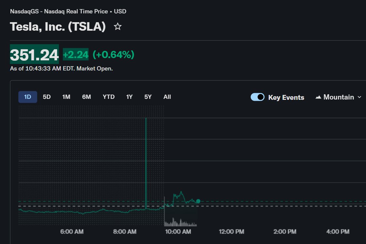
Task: Click the NasdaqGS Real Time Price label
Action: (68, 11)
